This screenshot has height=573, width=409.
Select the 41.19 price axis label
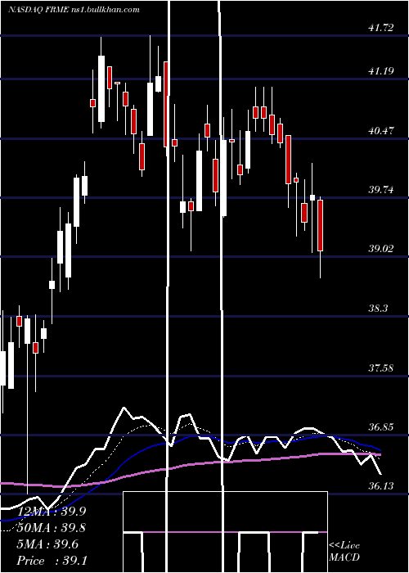coord(381,70)
